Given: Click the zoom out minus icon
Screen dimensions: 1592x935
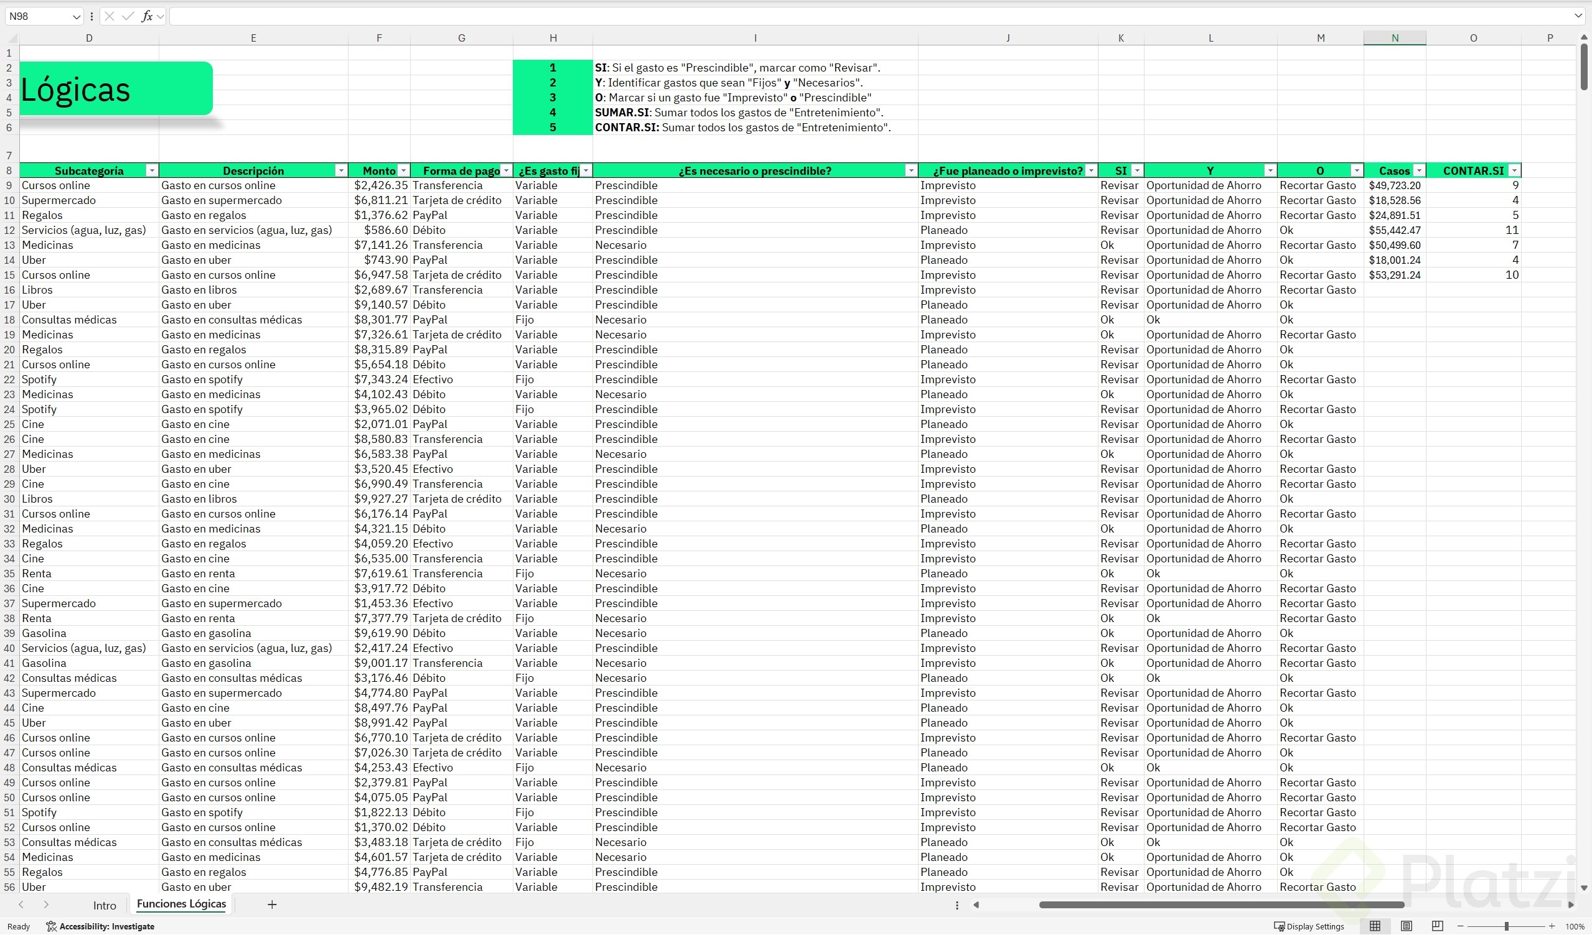Looking at the screenshot, I should 1461,926.
